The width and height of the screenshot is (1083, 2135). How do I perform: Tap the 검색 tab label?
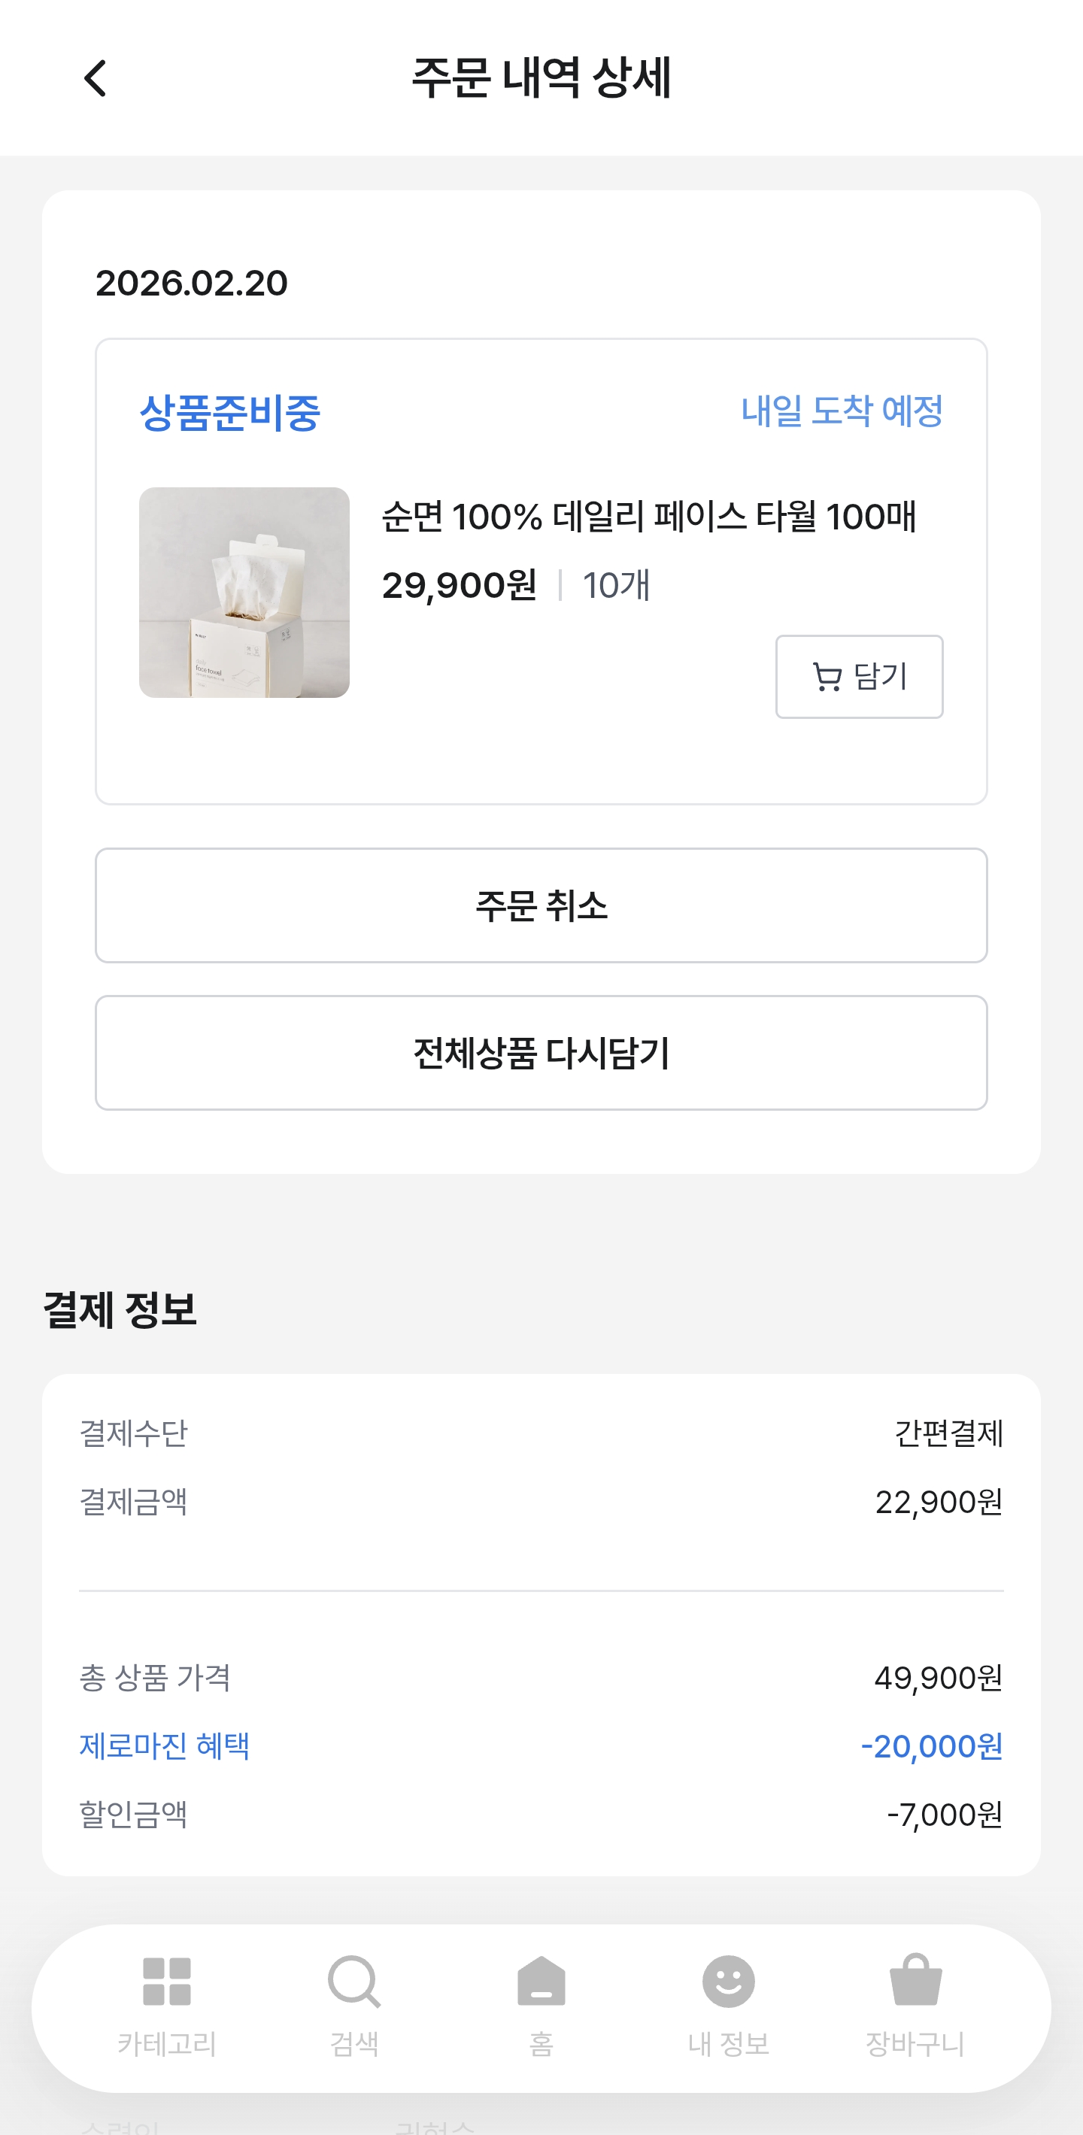click(353, 2044)
